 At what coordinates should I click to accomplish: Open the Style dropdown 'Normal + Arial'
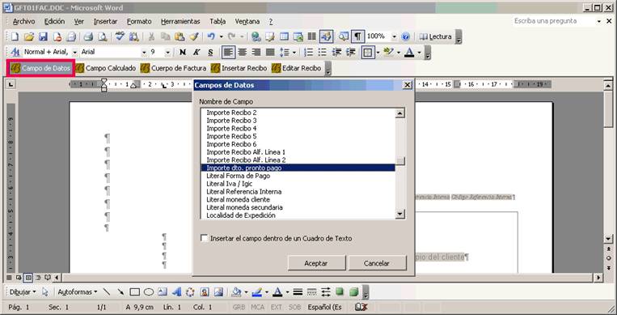pyautogui.click(x=74, y=52)
